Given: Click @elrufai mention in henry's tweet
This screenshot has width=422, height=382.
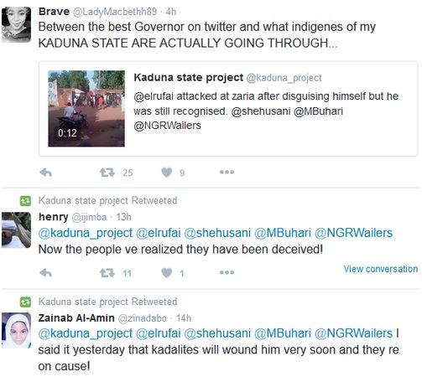Looking at the screenshot, I should [x=159, y=233].
